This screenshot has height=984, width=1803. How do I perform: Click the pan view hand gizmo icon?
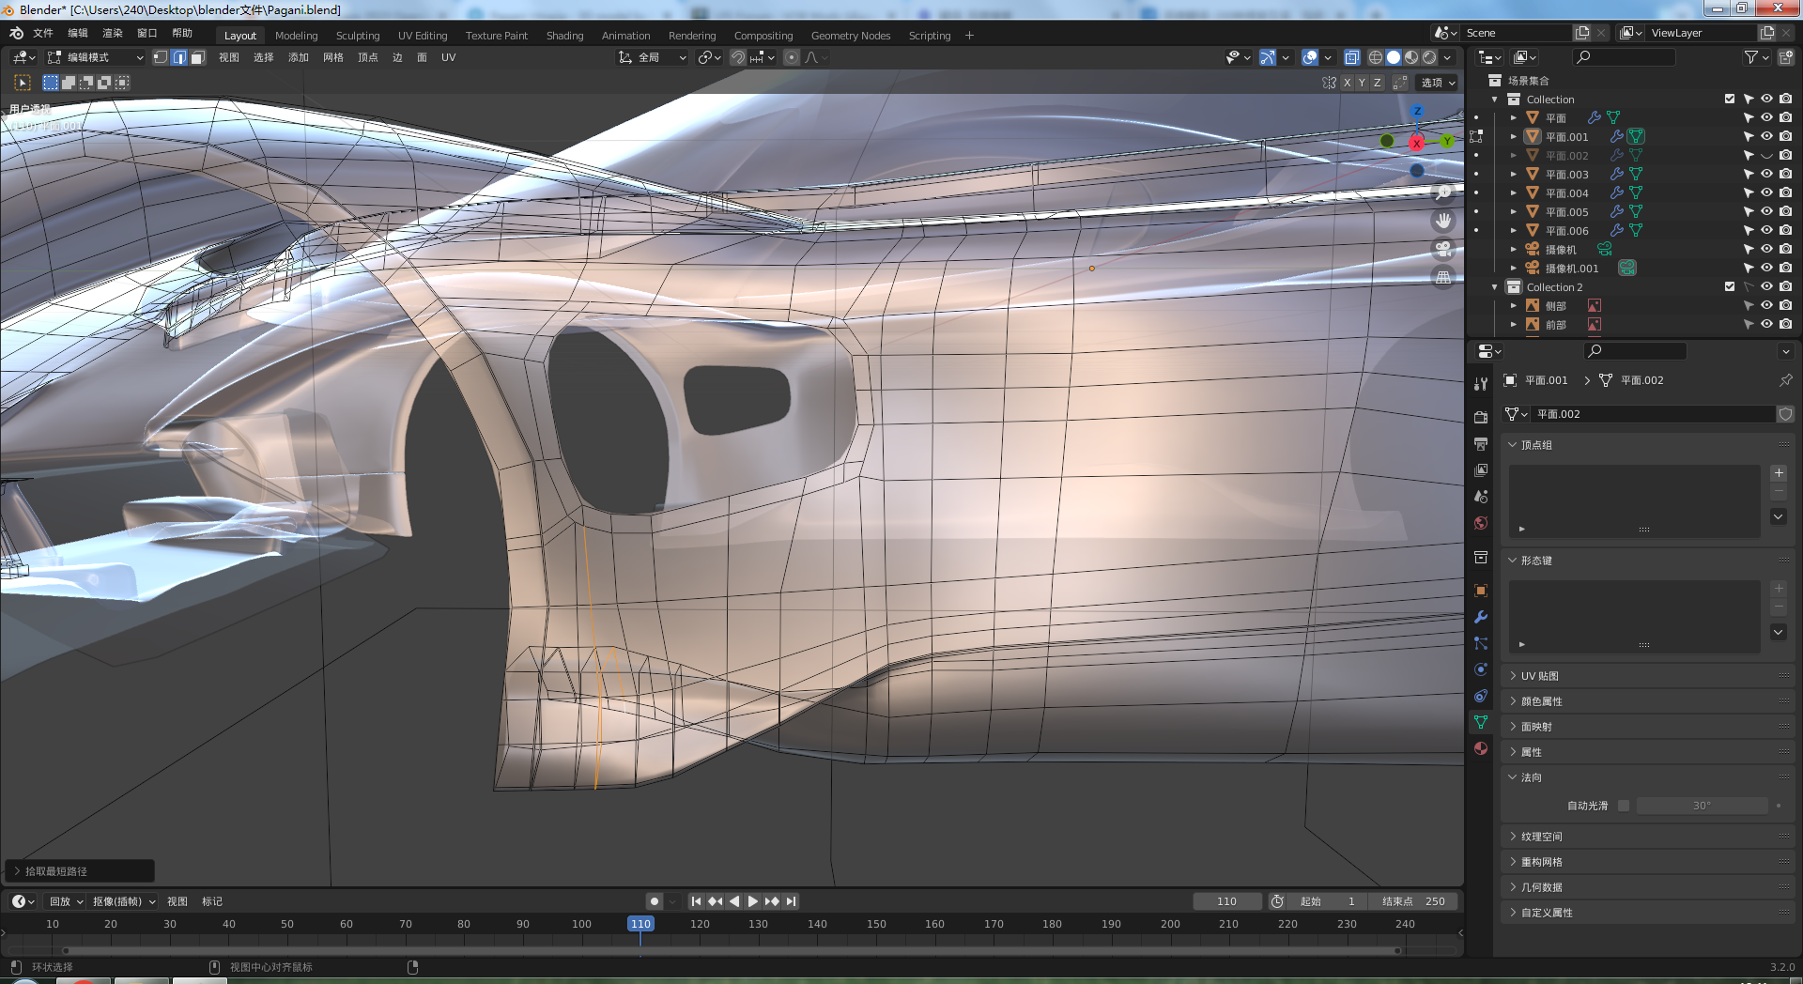[x=1443, y=222]
